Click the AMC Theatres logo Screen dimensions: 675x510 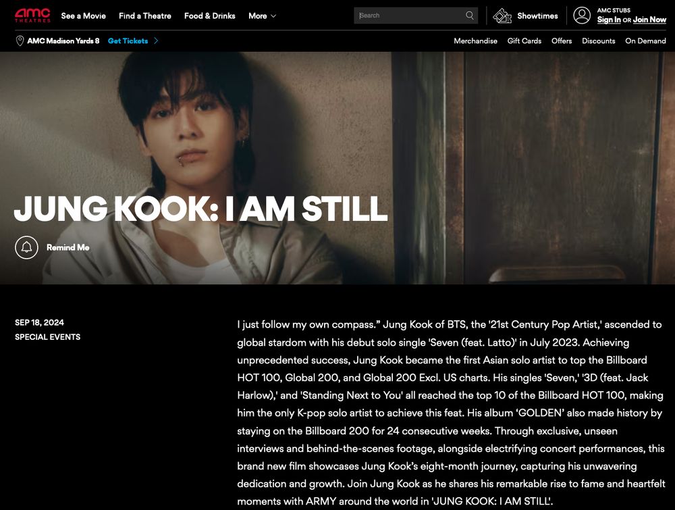coord(32,16)
